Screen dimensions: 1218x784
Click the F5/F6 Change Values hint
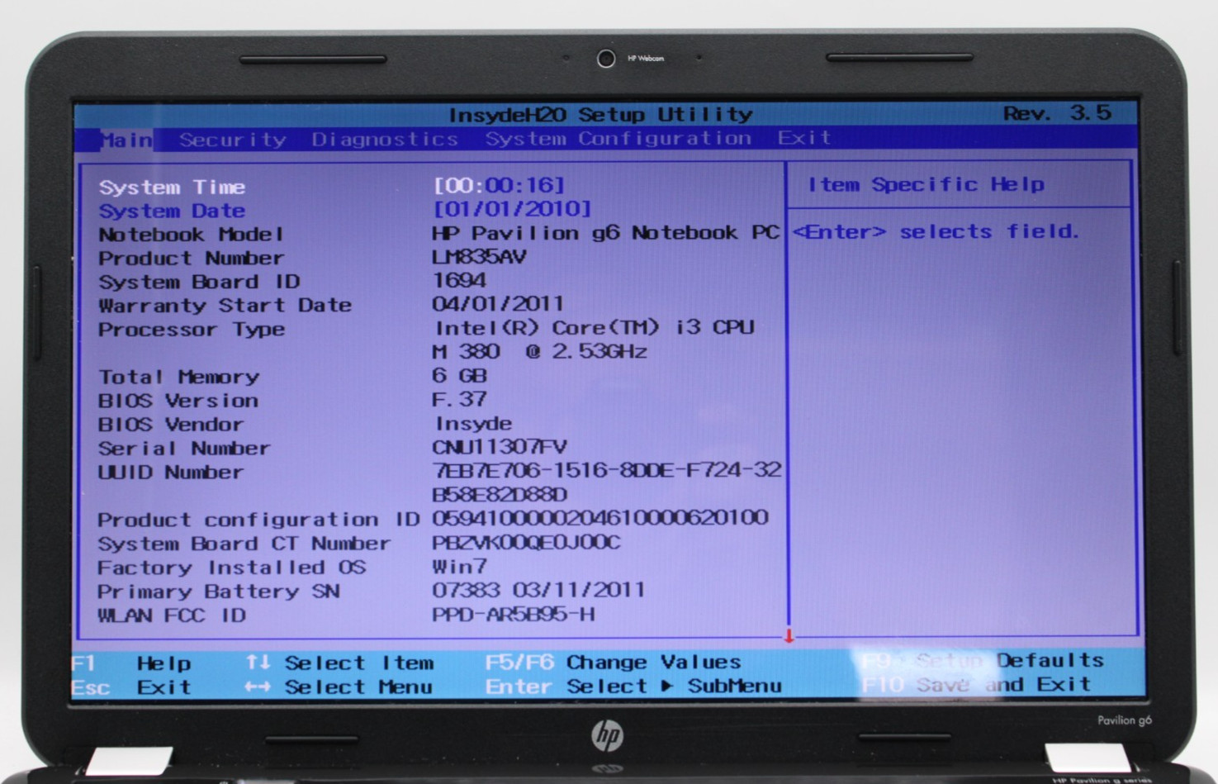(613, 662)
